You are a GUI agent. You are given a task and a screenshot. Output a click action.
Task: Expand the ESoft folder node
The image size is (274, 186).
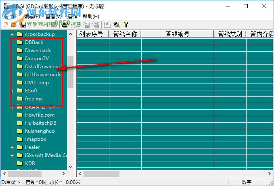(x=12, y=91)
